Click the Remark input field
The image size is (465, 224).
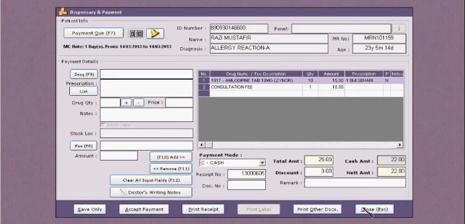(355, 183)
